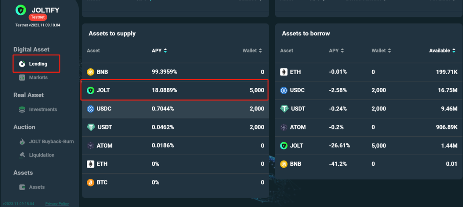Screen dimensions: 463x207
Task: Click the 99.3959% APY value for BNB
Action: pos(164,72)
